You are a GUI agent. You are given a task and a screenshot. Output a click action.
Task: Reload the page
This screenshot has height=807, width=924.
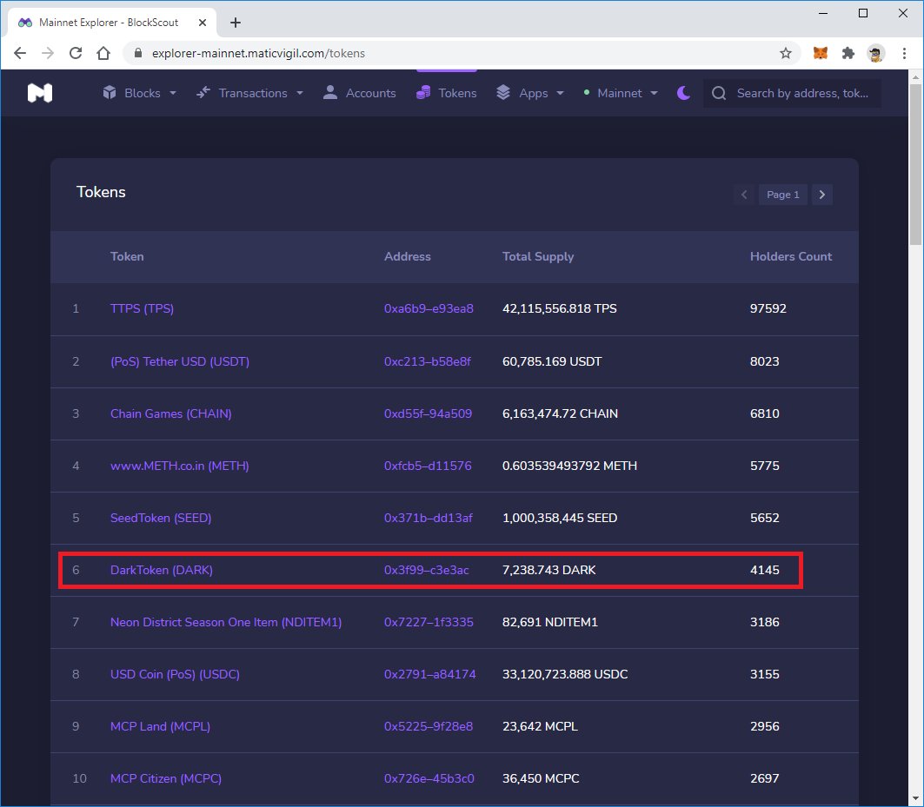pos(76,53)
